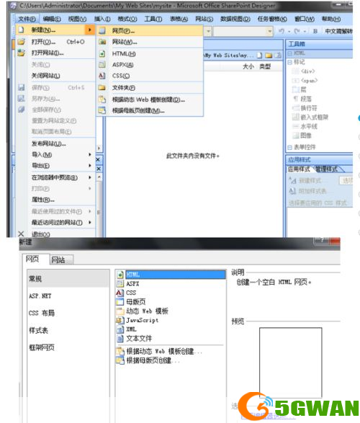This screenshot has width=360, height=423.
Task: Switch to the 管理样式 tab
Action: coord(326,169)
